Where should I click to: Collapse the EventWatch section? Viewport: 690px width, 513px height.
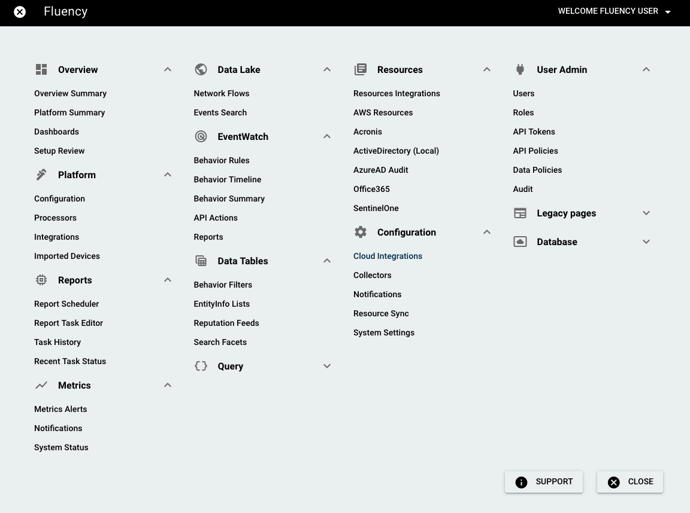(327, 136)
